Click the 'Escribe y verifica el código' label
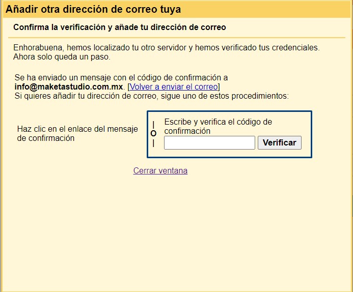 click(x=218, y=122)
